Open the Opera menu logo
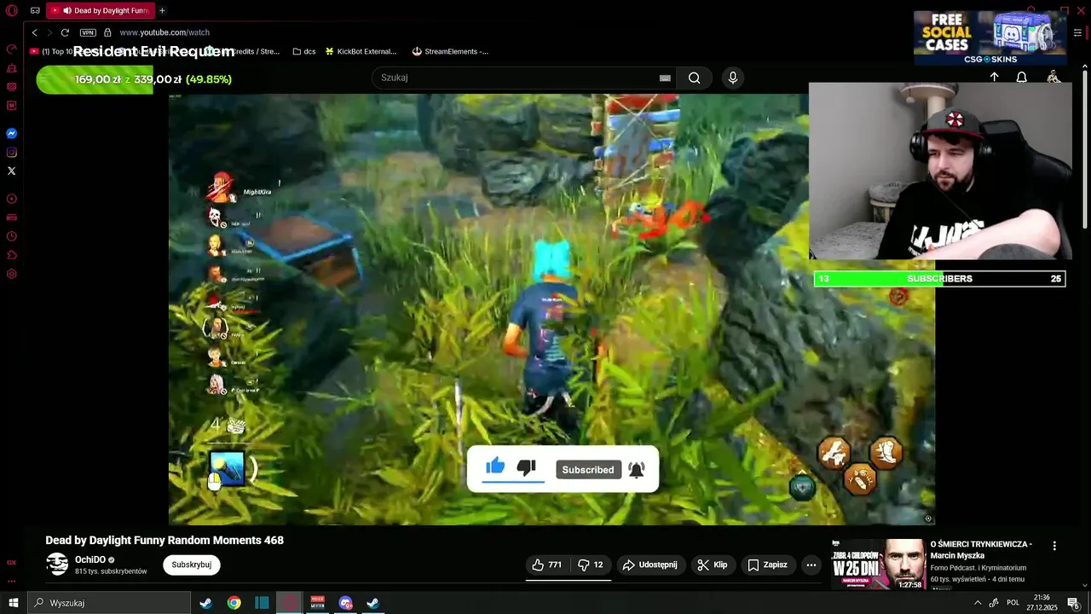The width and height of the screenshot is (1091, 614). 11,11
